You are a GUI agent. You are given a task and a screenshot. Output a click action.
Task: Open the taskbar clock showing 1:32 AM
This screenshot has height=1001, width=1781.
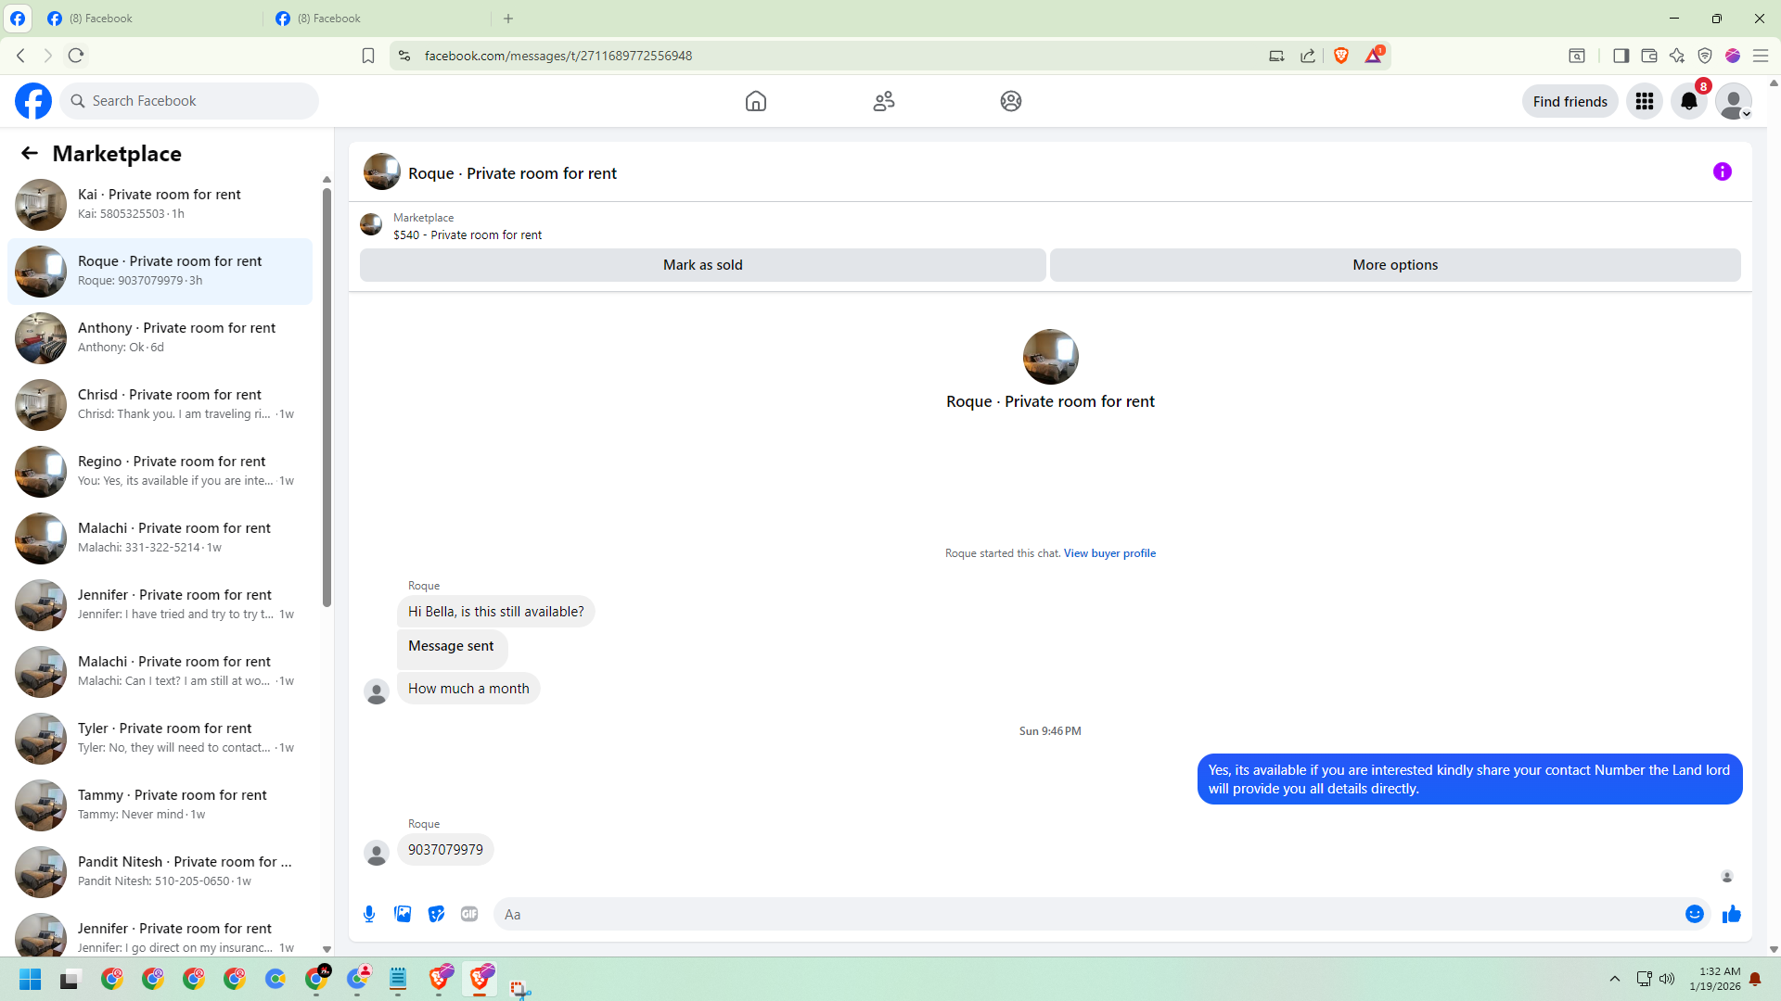click(x=1715, y=979)
